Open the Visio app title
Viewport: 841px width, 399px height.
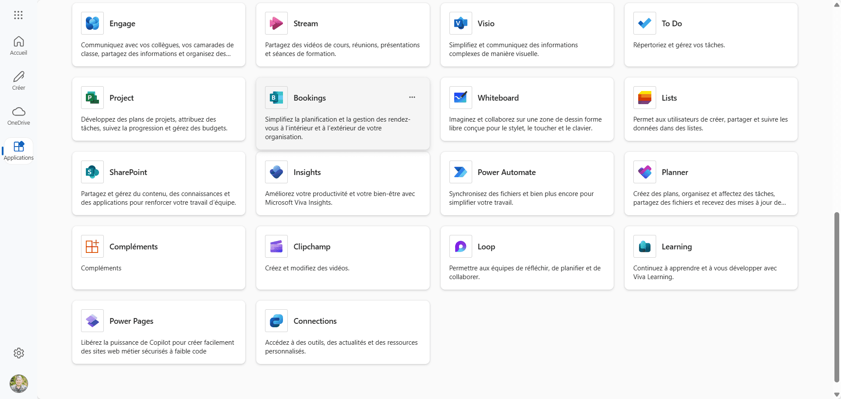tap(486, 24)
